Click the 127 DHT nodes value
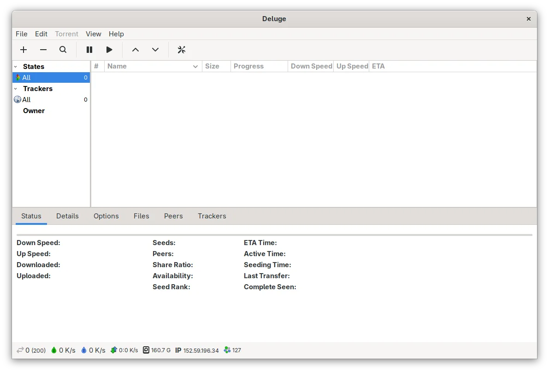Screen dimensions: 549x372 [x=236, y=350]
